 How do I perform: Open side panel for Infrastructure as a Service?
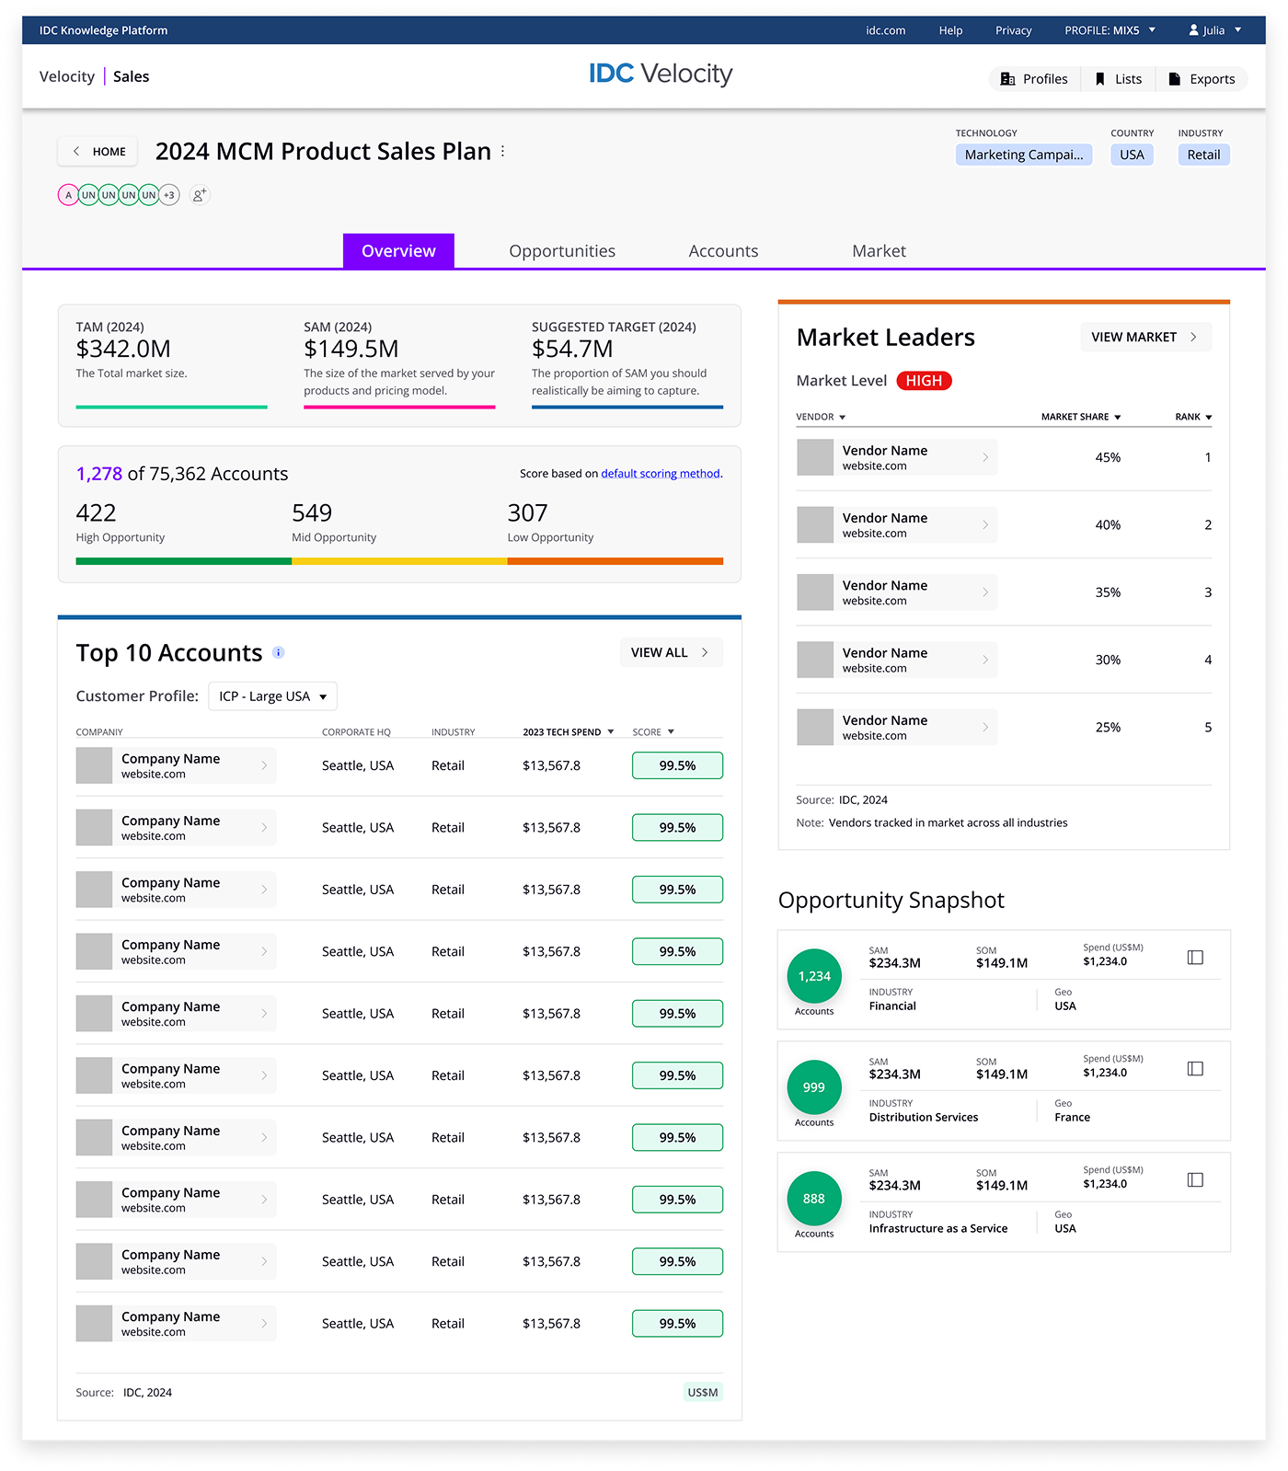pos(1195,1180)
